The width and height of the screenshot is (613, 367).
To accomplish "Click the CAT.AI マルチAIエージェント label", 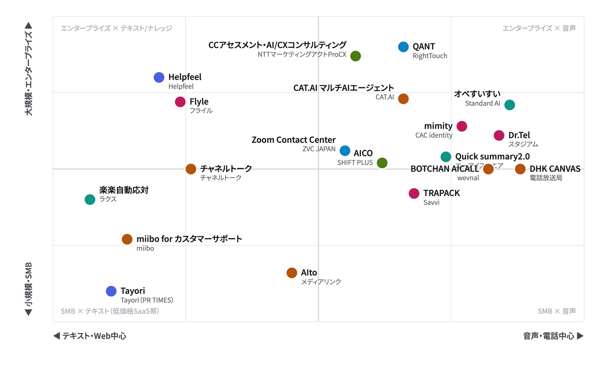I will pos(344,88).
